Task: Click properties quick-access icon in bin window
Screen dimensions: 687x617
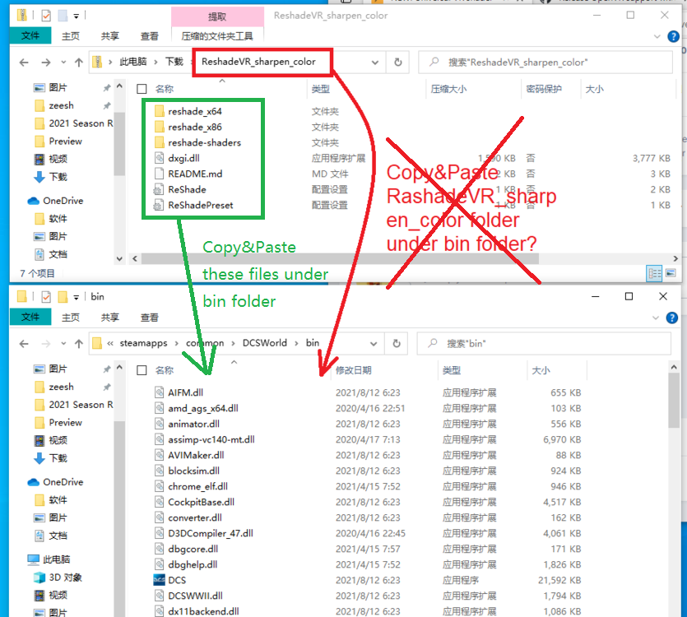Action: [x=46, y=297]
